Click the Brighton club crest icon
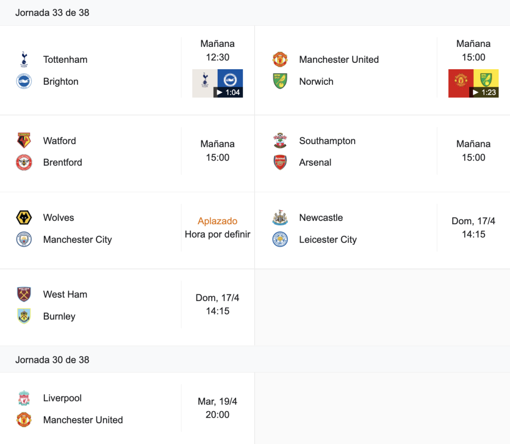 click(24, 81)
